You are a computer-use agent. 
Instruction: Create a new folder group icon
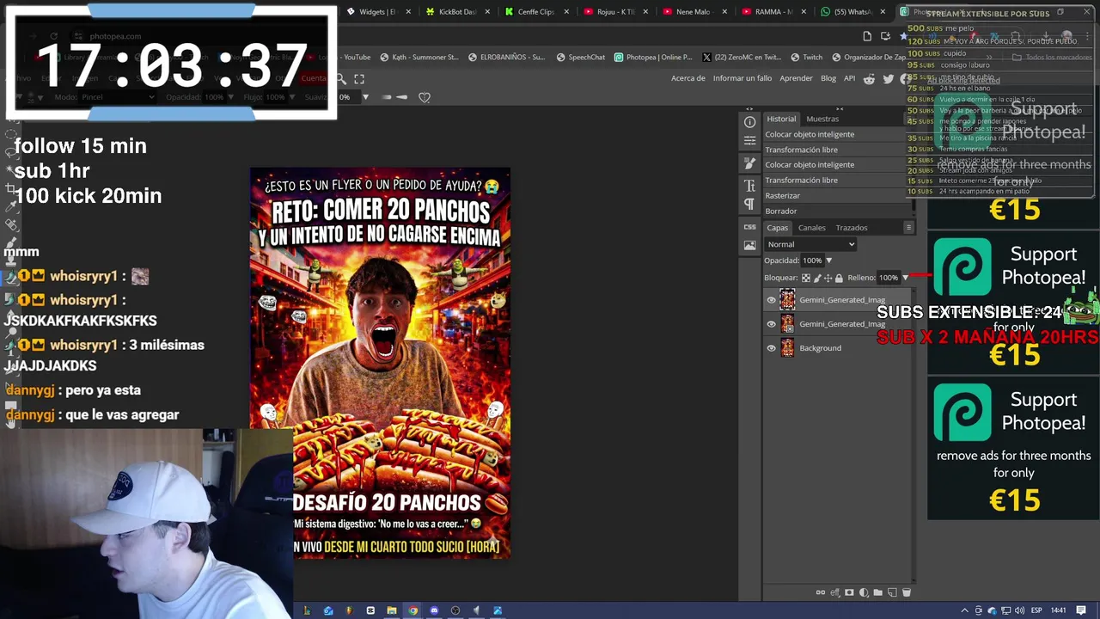tap(877, 592)
